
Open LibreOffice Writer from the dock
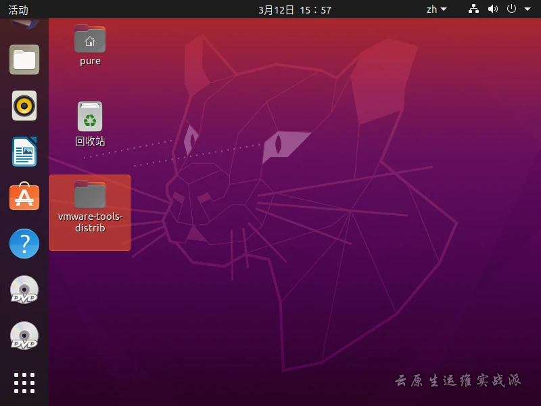tap(24, 152)
